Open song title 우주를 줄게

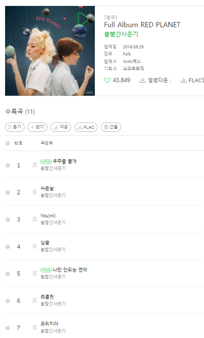pyautogui.click(x=65, y=162)
